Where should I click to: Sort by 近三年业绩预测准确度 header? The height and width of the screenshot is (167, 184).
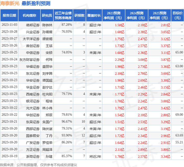[x=63, y=15]
